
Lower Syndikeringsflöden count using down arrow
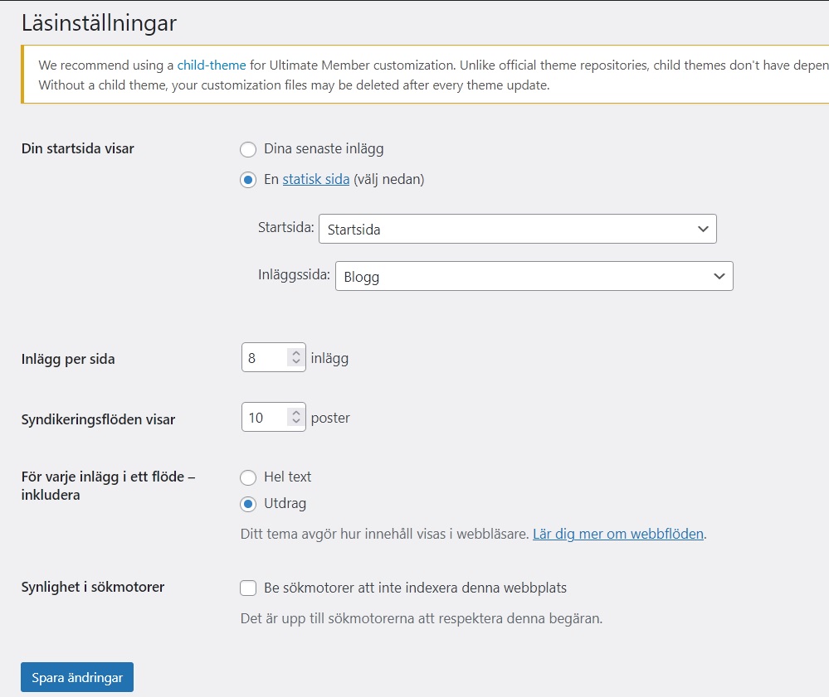coord(295,423)
